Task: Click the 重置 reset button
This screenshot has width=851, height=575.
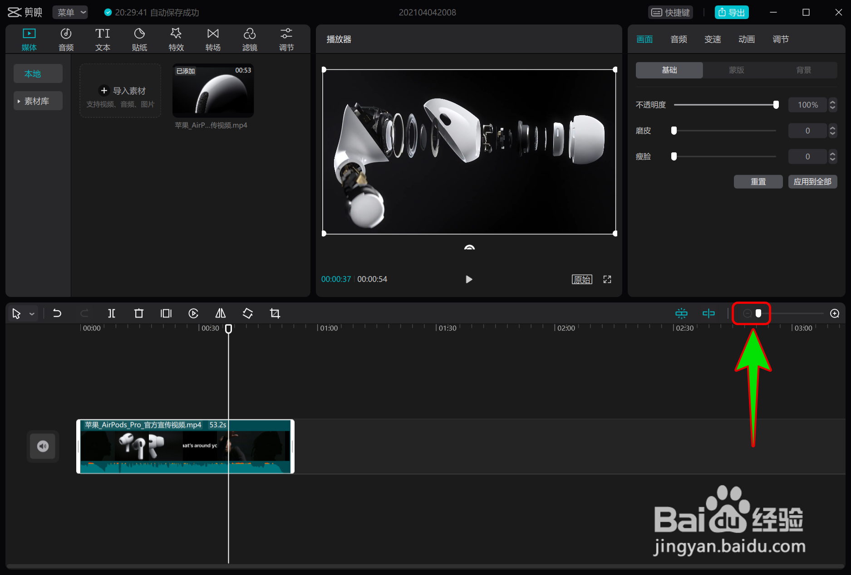Action: 758,181
